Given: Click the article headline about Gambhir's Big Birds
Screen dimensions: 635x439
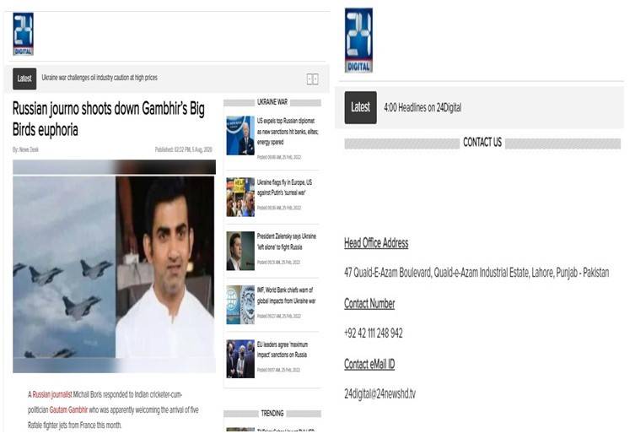Looking at the screenshot, I should [109, 119].
